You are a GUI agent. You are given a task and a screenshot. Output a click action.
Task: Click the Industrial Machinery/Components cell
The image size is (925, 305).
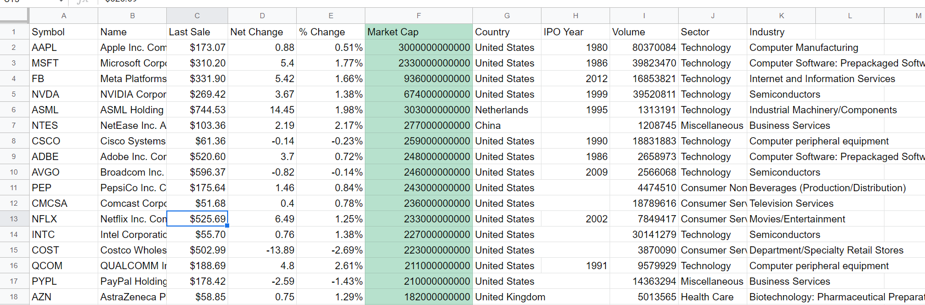pos(823,110)
